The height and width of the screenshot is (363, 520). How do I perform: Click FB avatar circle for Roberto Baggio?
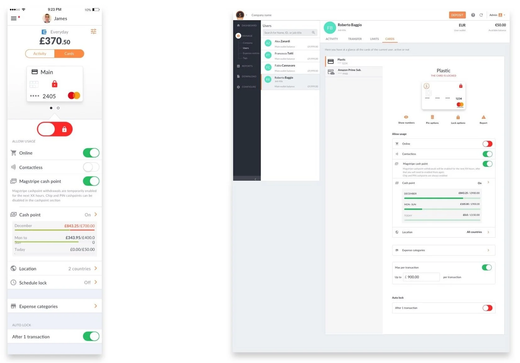point(330,28)
